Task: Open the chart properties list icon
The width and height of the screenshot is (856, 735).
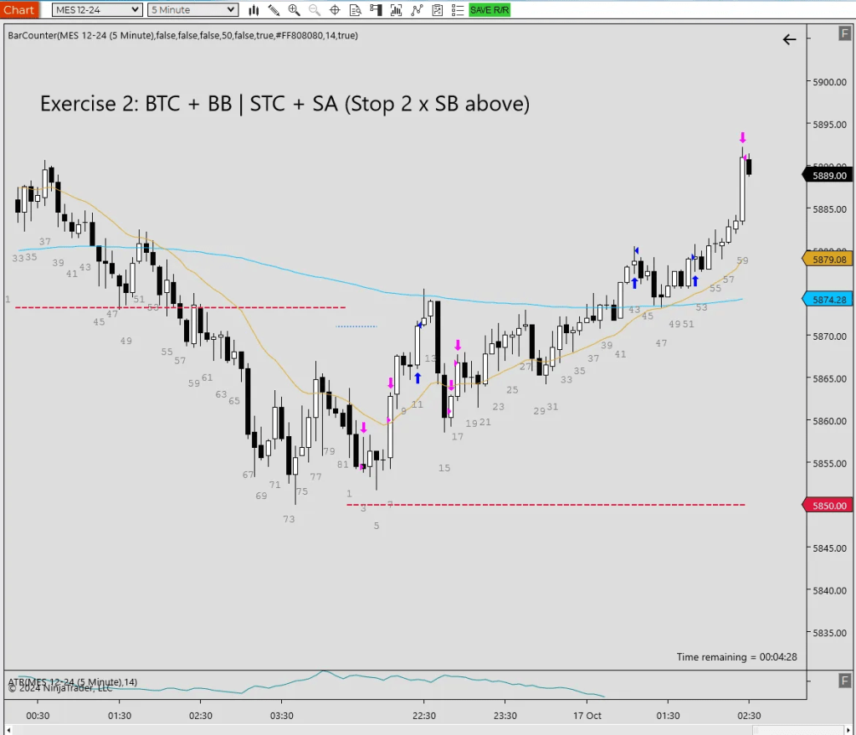Action: click(456, 10)
